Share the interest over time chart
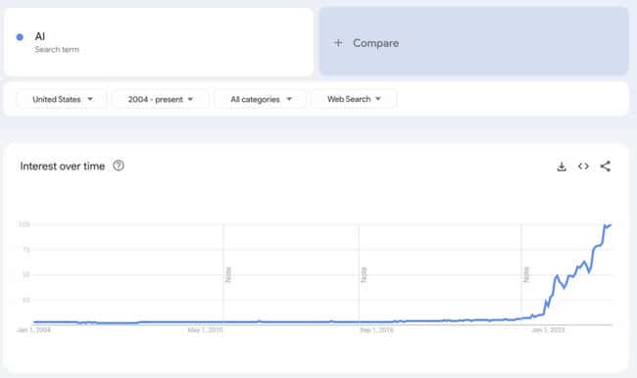This screenshot has width=637, height=378. (606, 166)
